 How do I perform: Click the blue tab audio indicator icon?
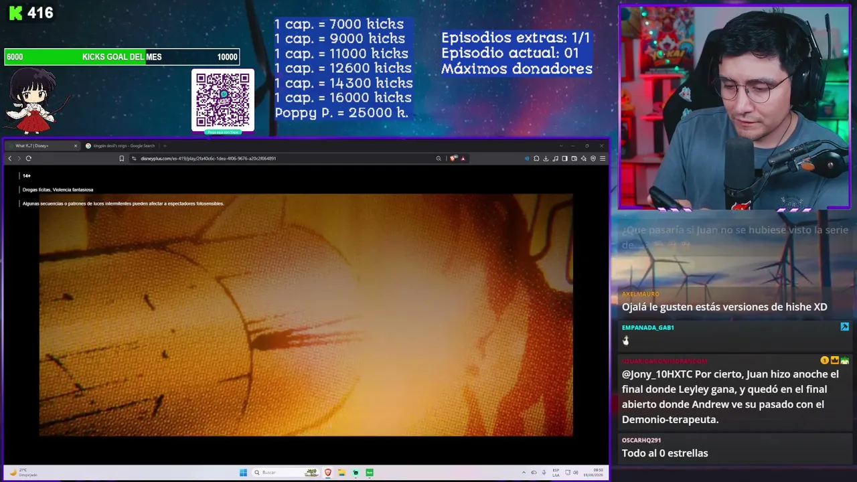(527, 159)
